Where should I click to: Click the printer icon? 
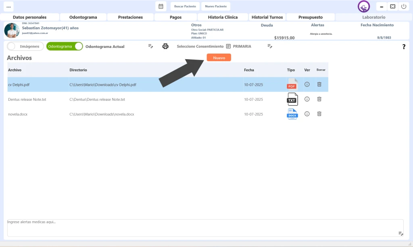coord(165,46)
